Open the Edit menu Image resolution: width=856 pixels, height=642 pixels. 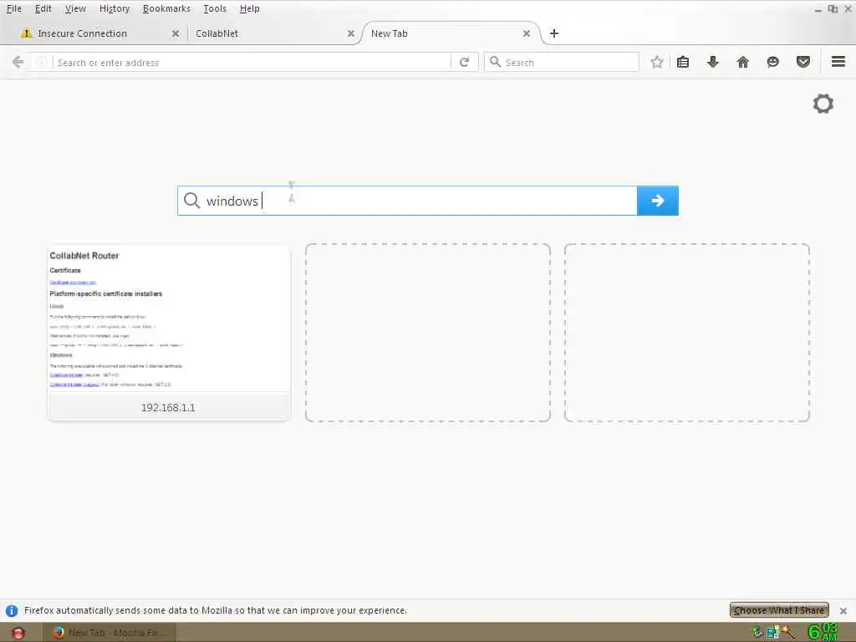pos(43,8)
